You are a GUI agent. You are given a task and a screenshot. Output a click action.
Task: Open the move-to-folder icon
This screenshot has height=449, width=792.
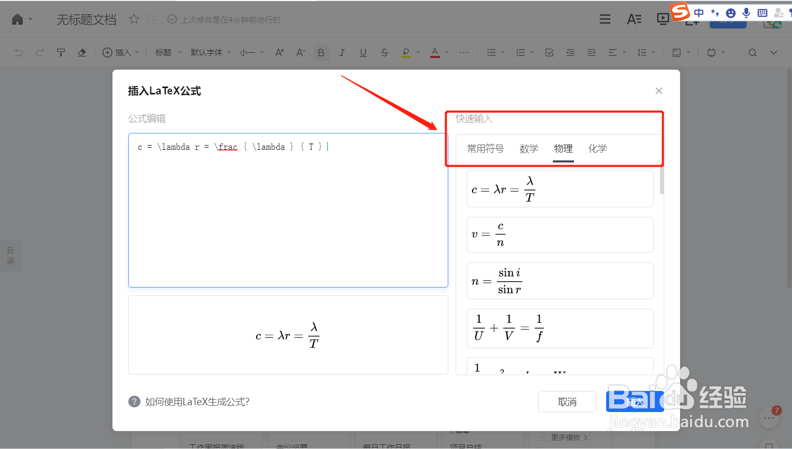(x=153, y=20)
